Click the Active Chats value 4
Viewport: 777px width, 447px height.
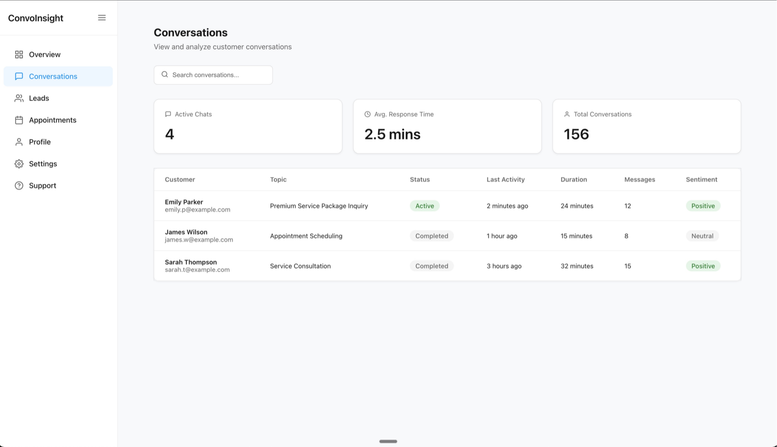coord(169,134)
